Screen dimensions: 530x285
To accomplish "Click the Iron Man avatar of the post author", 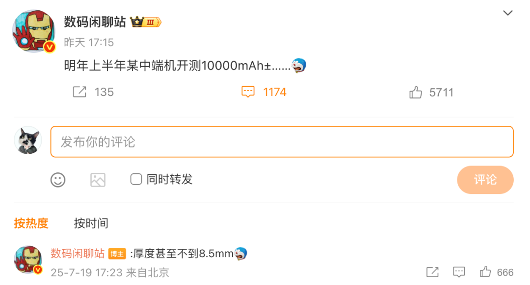I will pyautogui.click(x=34, y=31).
